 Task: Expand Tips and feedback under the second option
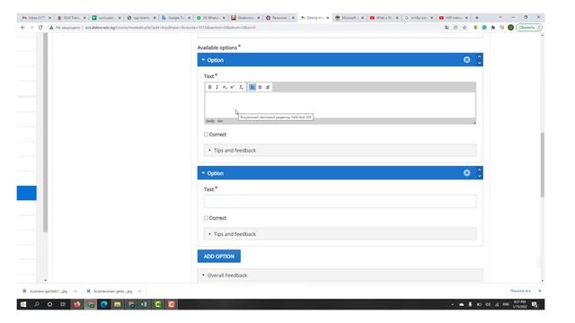(341, 233)
